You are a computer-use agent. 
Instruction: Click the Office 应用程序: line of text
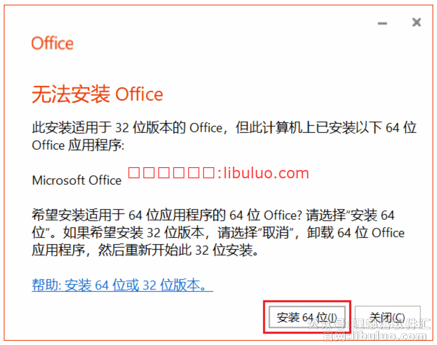(78, 145)
